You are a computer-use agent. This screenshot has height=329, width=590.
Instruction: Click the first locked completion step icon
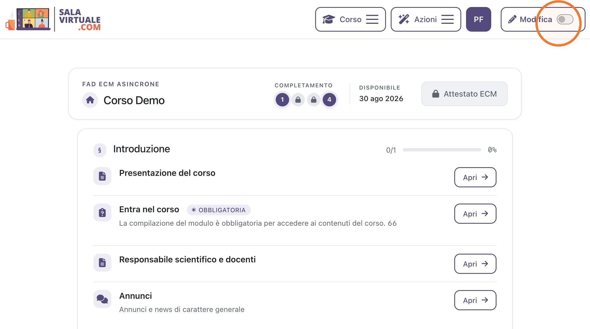coord(298,100)
